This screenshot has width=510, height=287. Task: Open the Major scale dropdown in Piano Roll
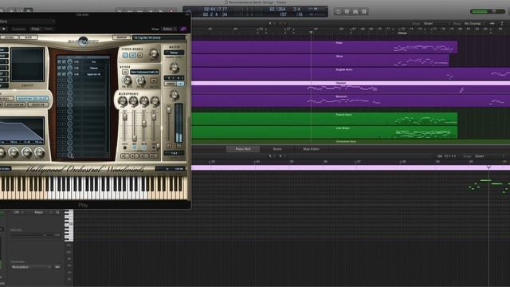click(42, 212)
